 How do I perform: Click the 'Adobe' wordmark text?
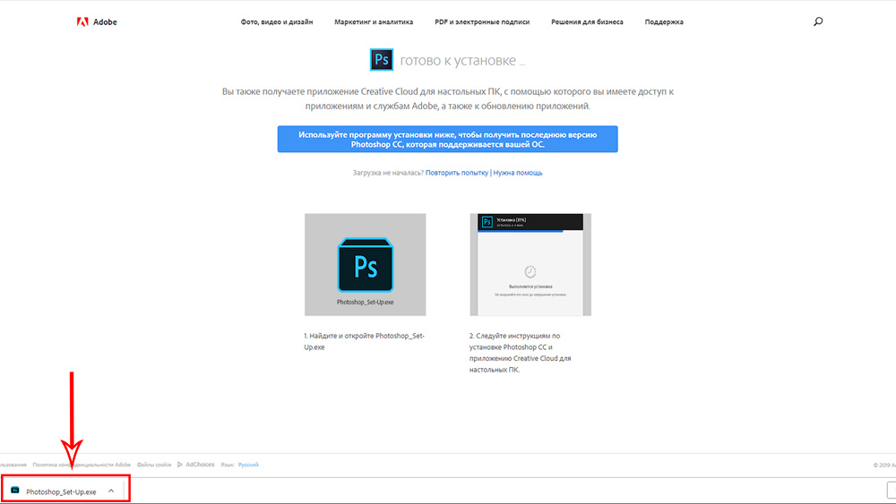pos(105,21)
